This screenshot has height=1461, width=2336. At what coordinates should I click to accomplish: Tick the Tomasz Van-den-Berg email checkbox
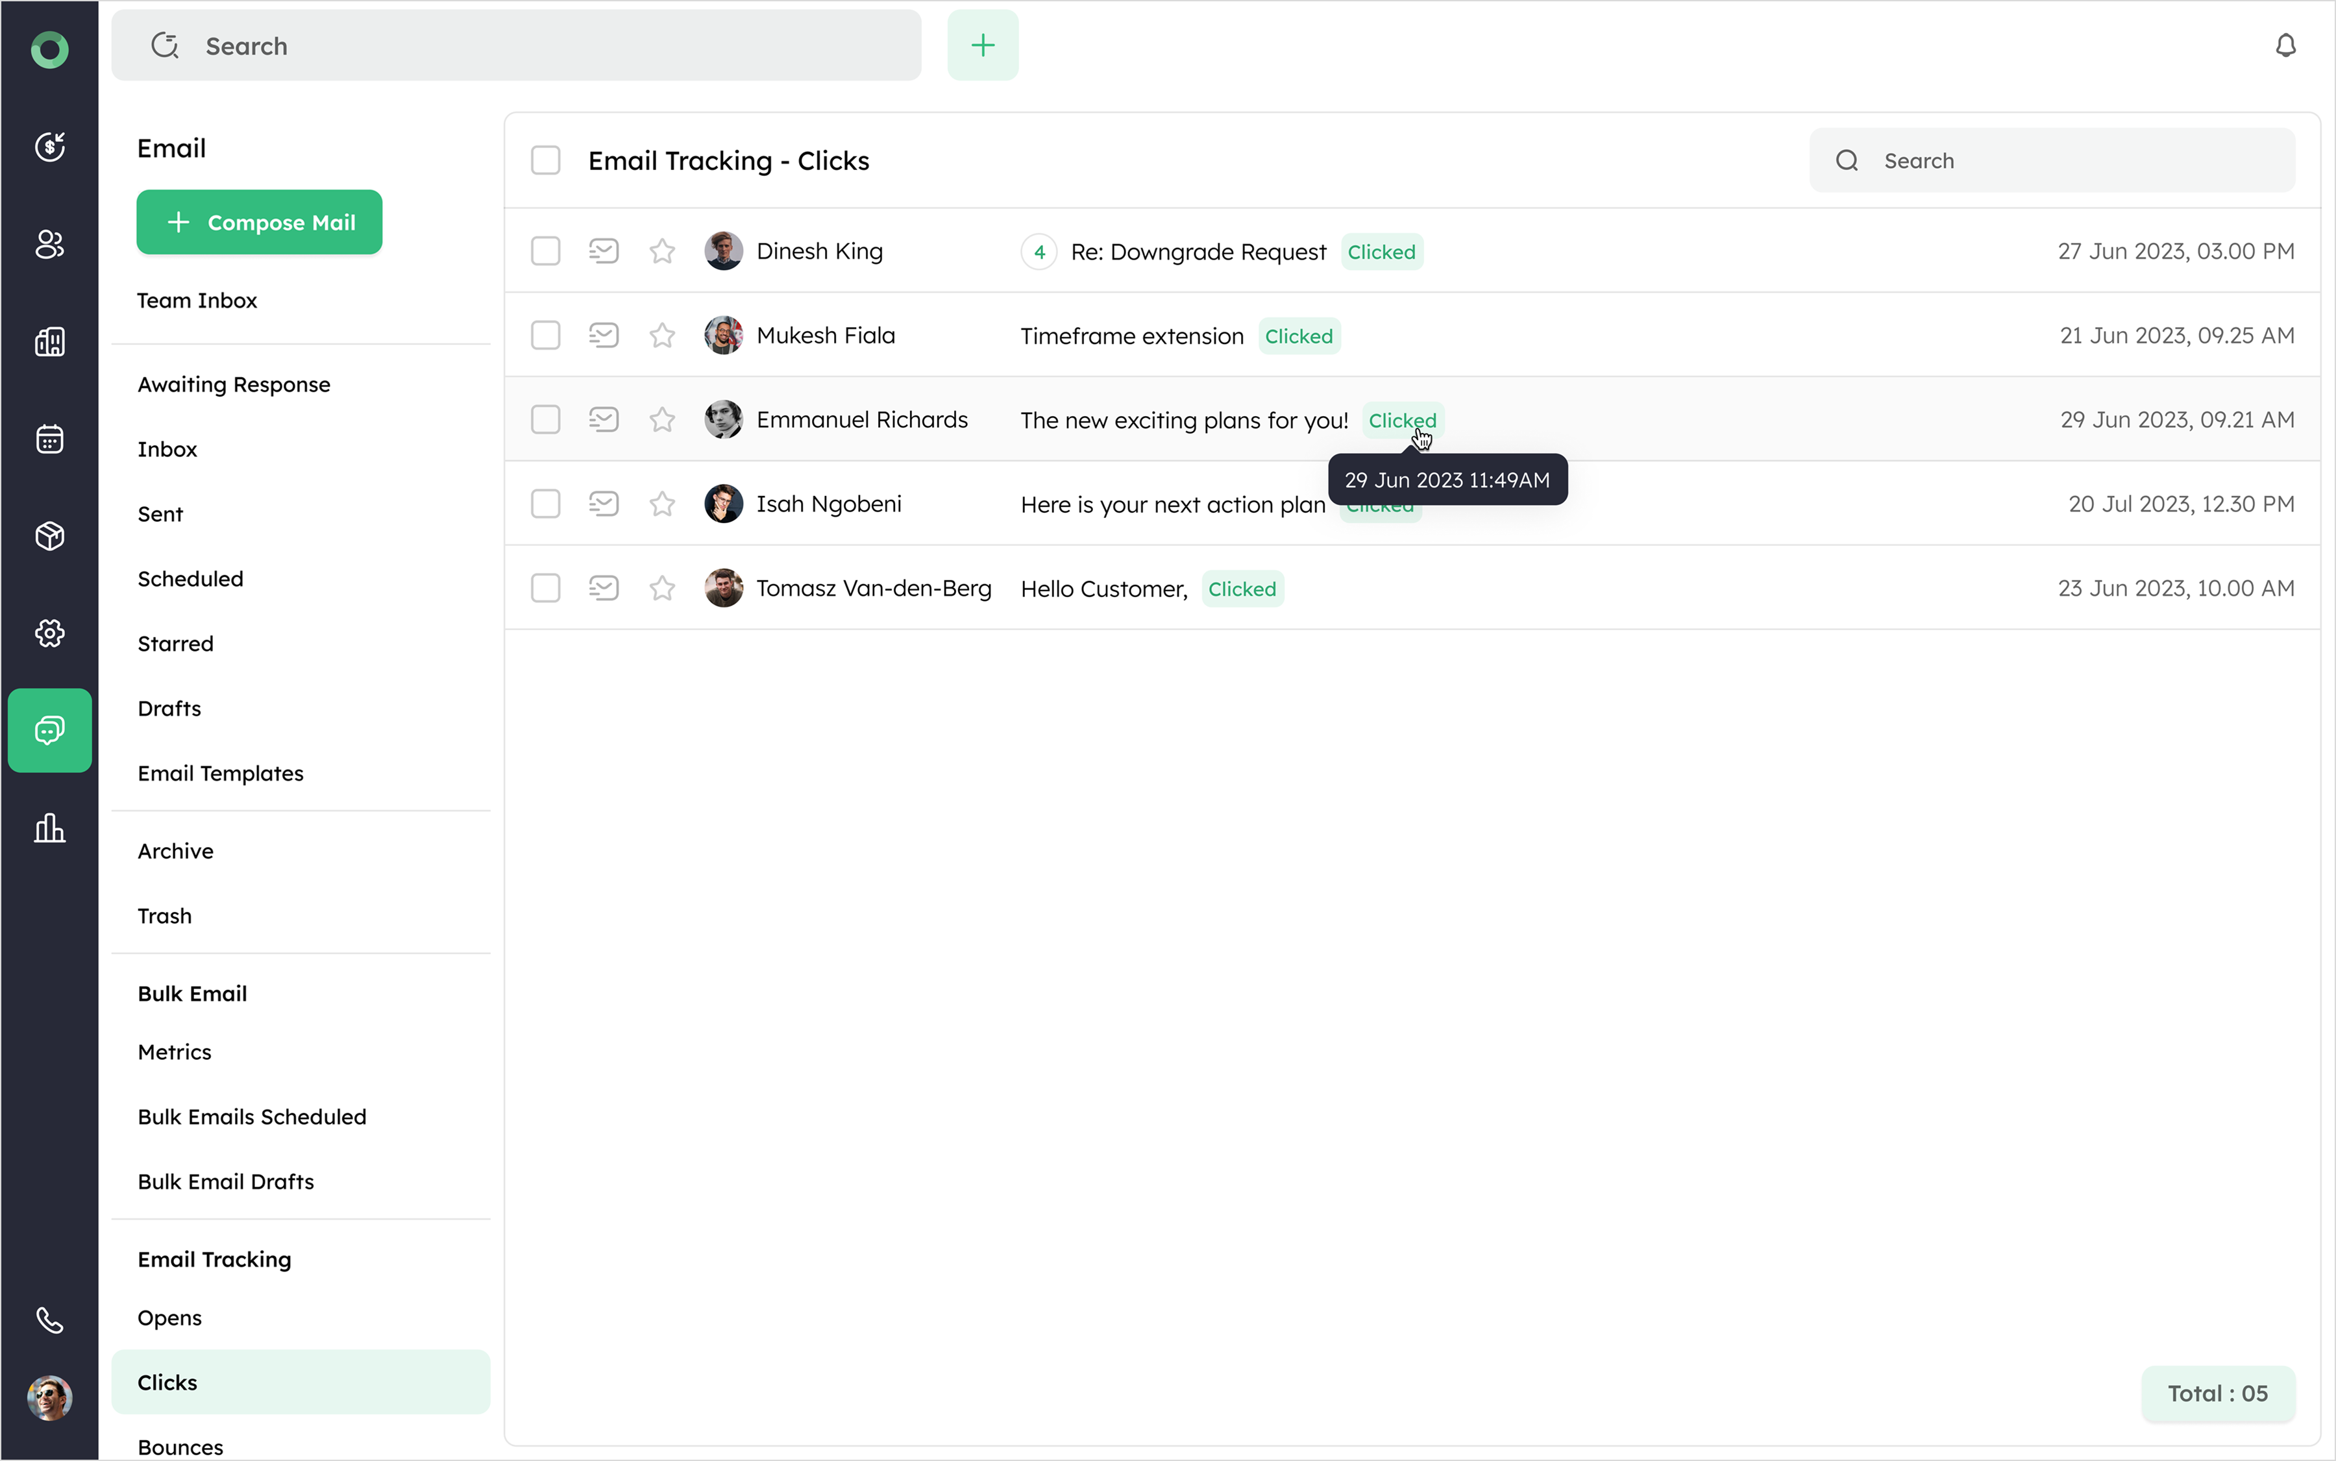pos(546,587)
